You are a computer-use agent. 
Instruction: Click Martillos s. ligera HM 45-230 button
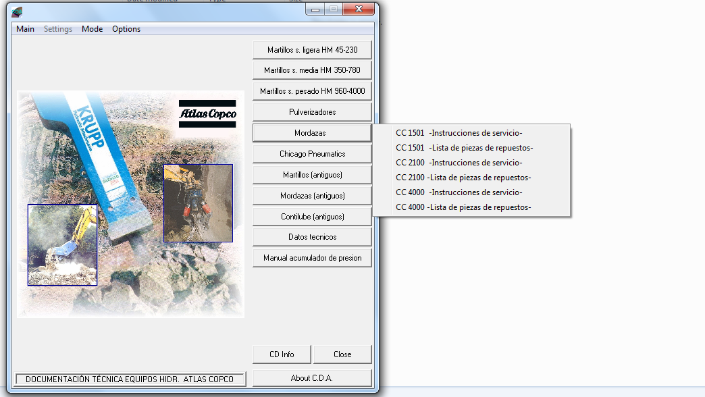(312, 50)
